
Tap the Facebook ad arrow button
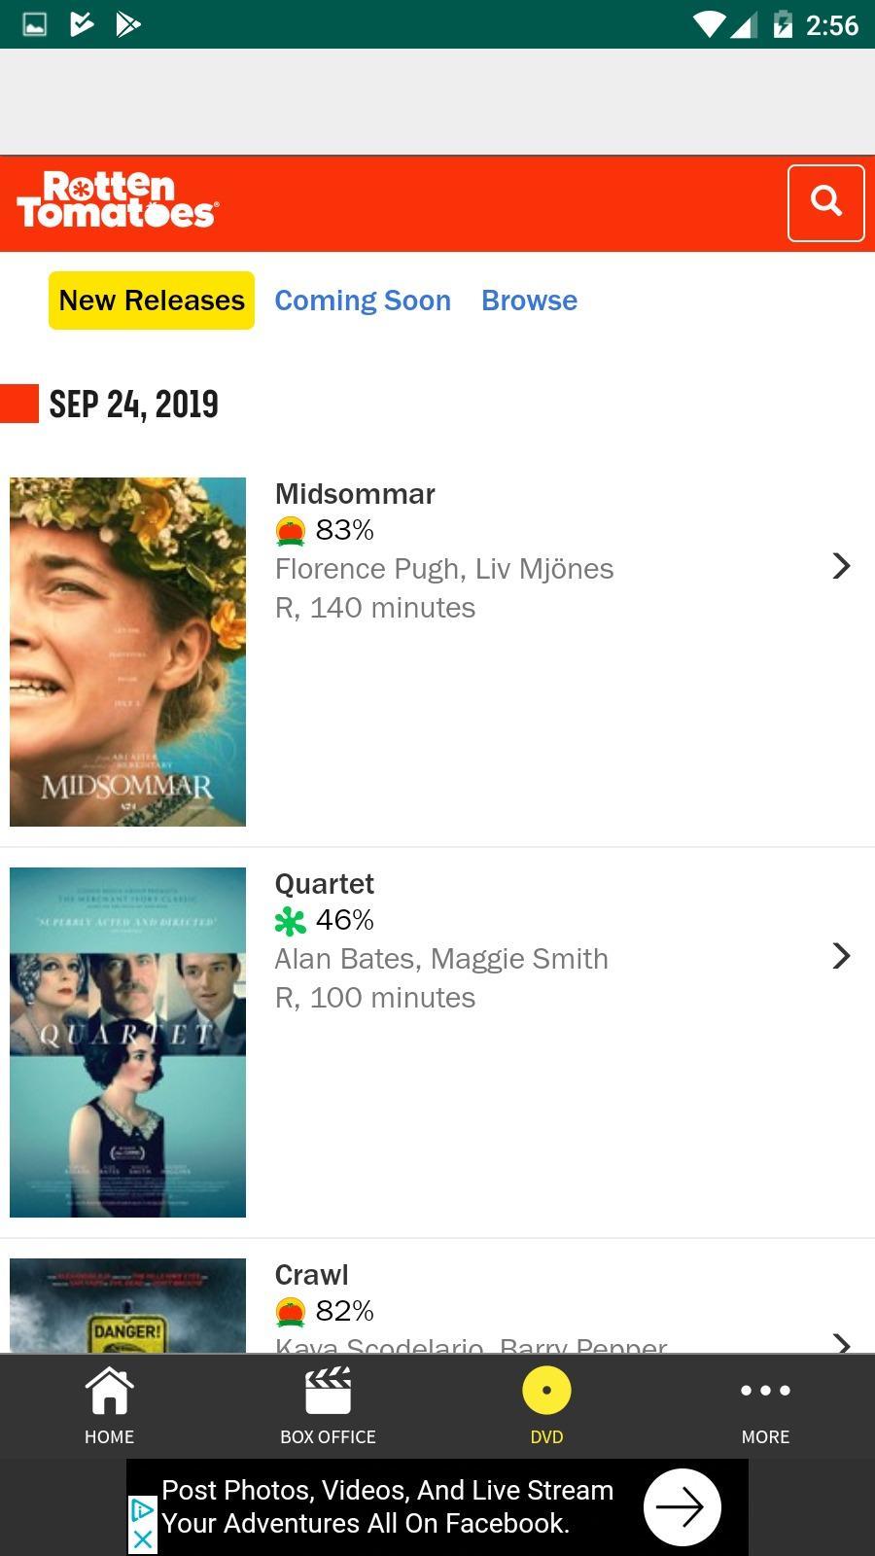point(682,1506)
